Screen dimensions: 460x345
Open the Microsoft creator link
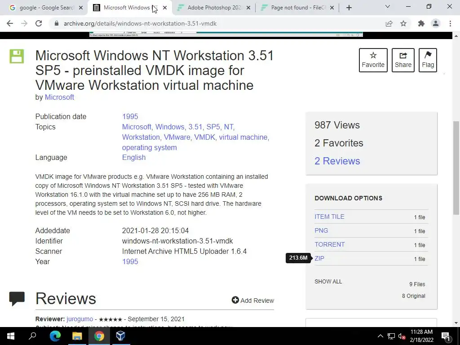click(59, 97)
